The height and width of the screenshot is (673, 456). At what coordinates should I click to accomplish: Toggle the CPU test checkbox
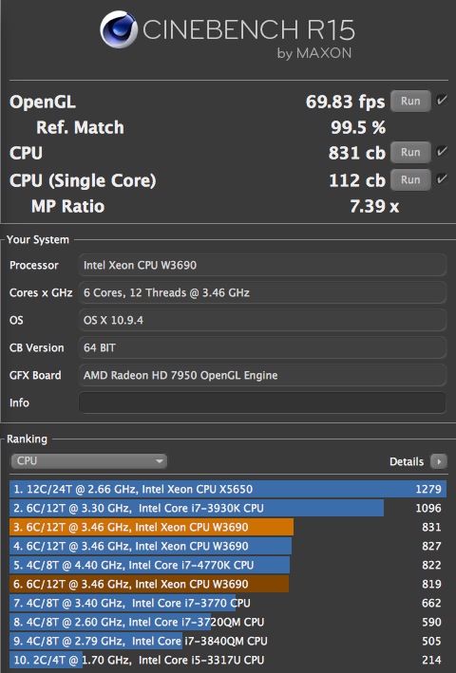[x=442, y=152]
